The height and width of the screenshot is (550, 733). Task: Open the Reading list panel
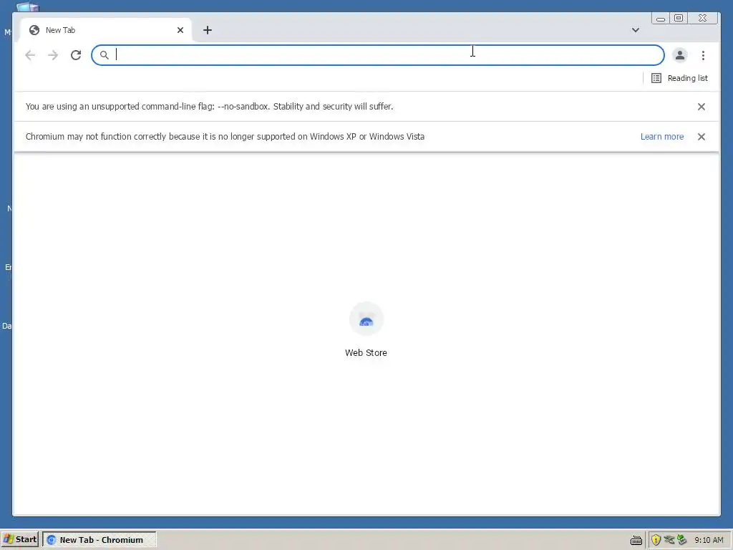pyautogui.click(x=679, y=78)
